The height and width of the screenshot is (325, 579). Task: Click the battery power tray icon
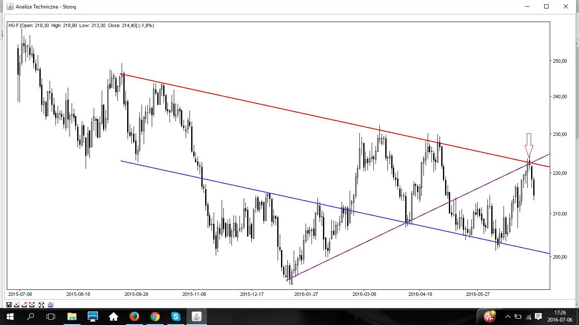point(518,317)
